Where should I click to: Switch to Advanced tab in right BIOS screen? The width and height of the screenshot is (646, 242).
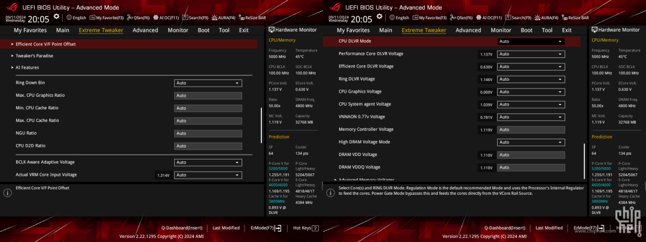point(468,30)
